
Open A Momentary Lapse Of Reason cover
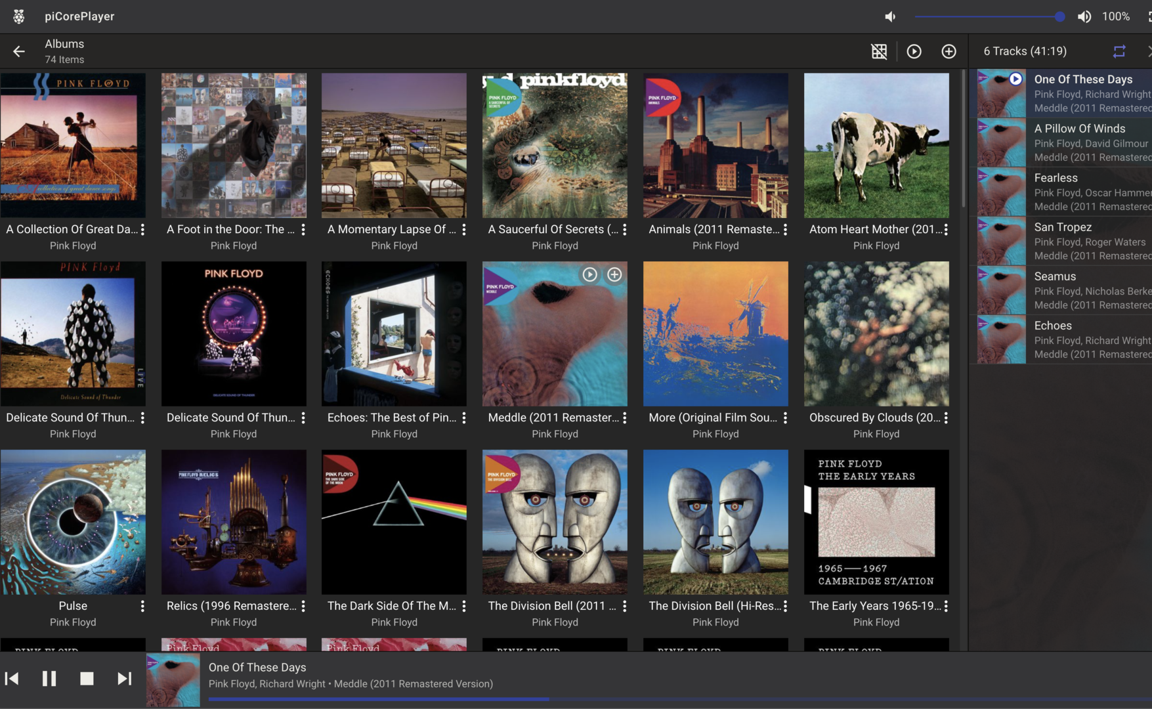[394, 145]
